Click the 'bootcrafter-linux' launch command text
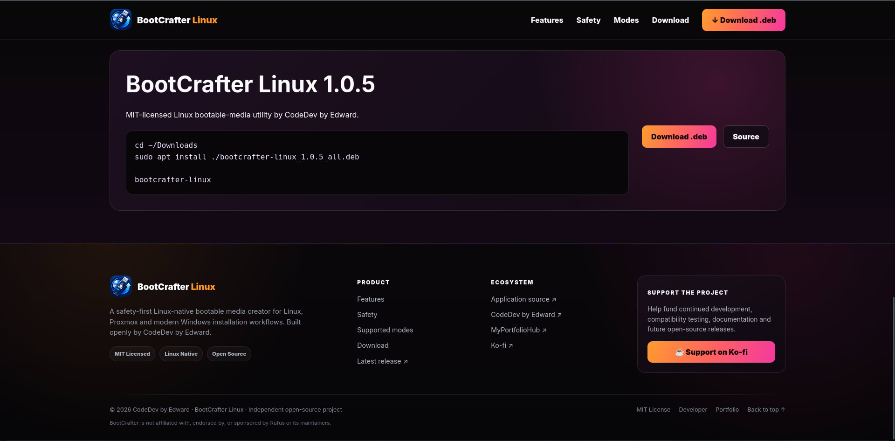The image size is (895, 441). (173, 180)
